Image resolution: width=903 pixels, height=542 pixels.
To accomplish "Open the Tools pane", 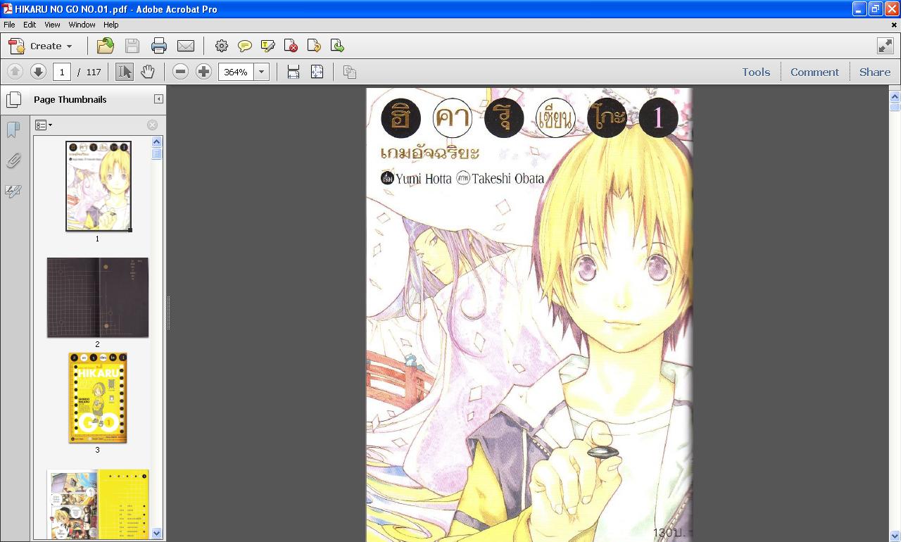I will tap(756, 72).
